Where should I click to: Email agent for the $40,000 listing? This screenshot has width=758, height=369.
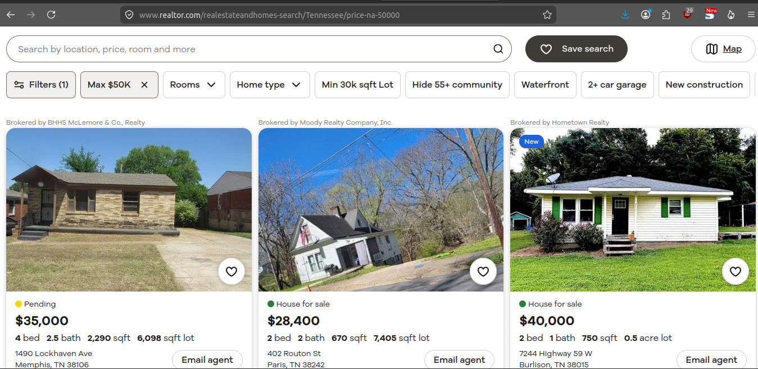[711, 360]
